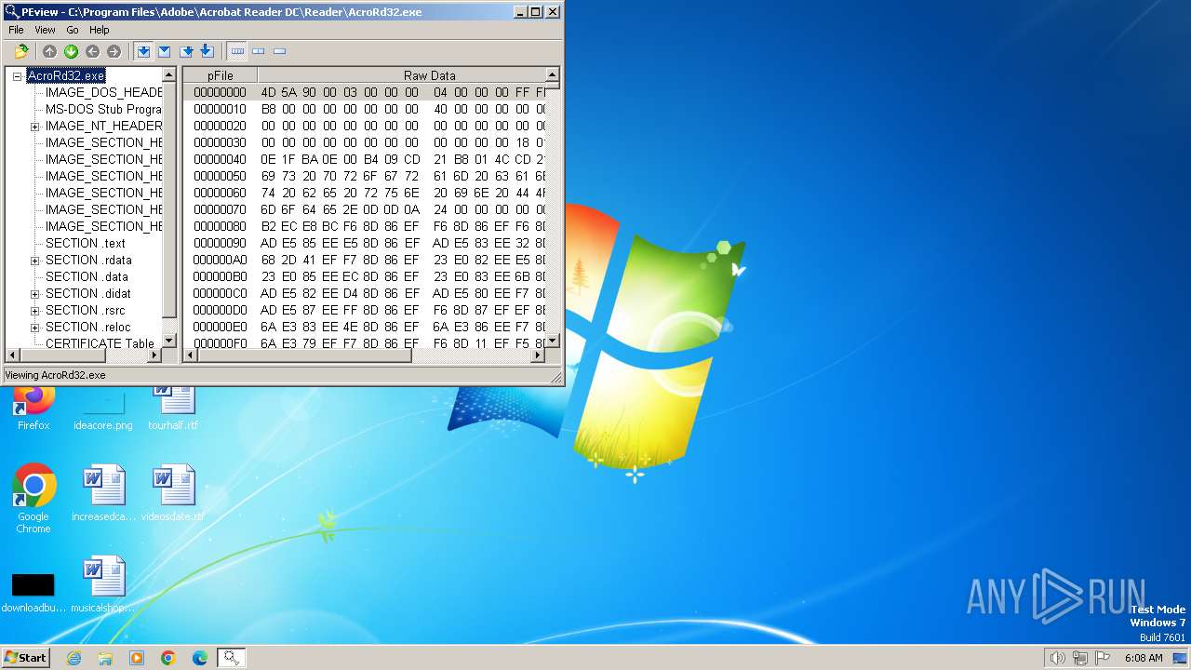The image size is (1191, 670).
Task: Click the hex pane scroll-left arrow
Action: coord(190,355)
